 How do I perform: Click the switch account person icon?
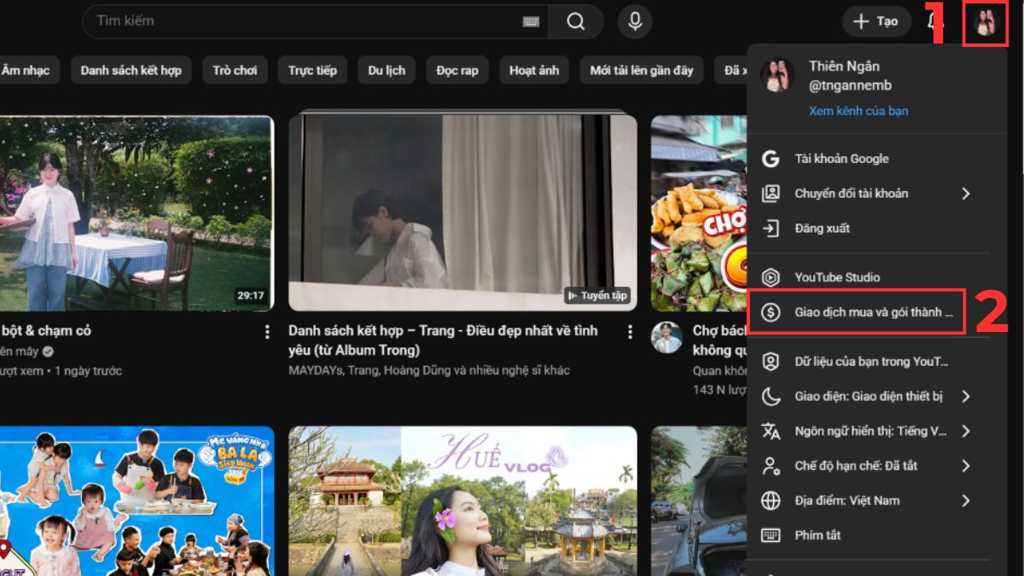pos(771,194)
